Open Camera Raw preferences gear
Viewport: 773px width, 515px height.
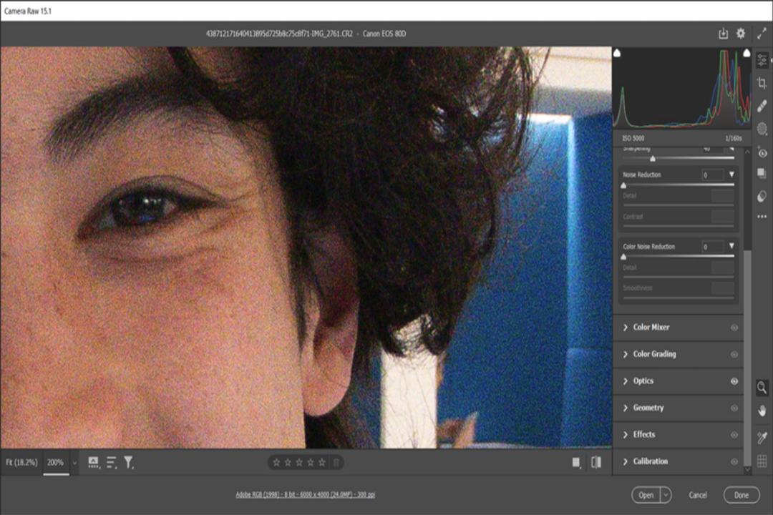point(741,34)
